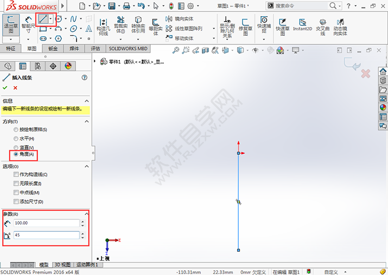Enable 中点线(M) checkbox

click(16, 193)
